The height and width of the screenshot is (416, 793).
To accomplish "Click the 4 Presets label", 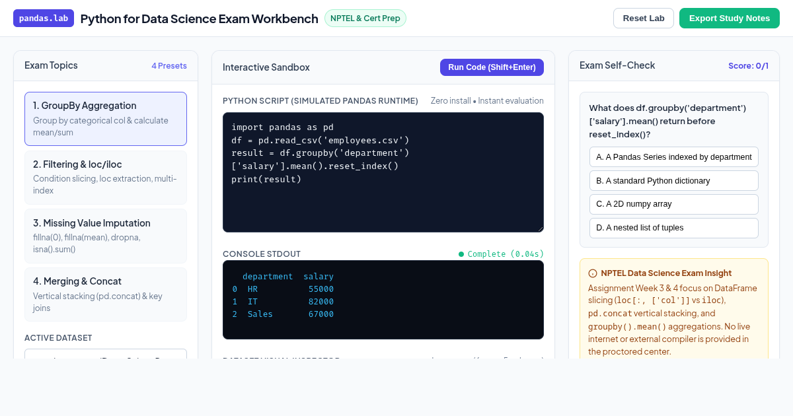I will click(169, 66).
